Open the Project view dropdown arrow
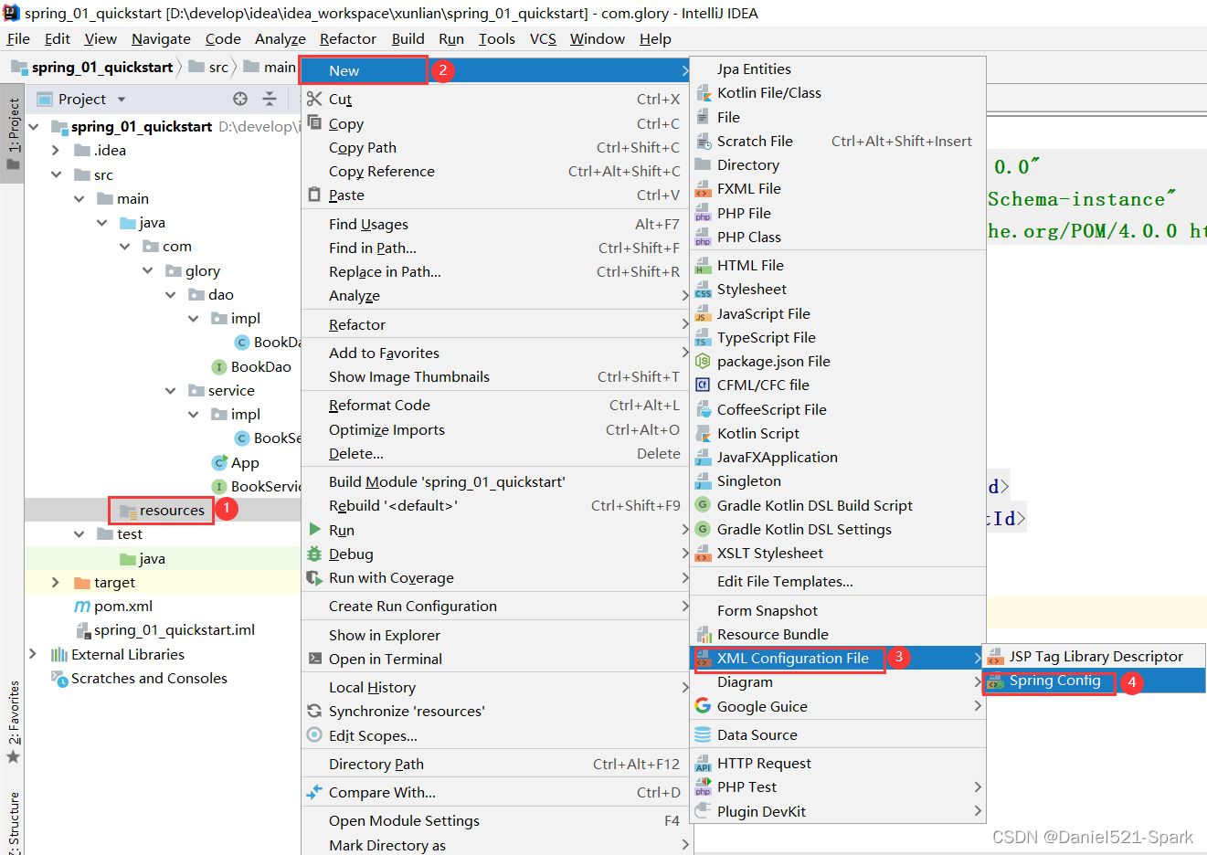This screenshot has height=855, width=1207. pos(122,100)
